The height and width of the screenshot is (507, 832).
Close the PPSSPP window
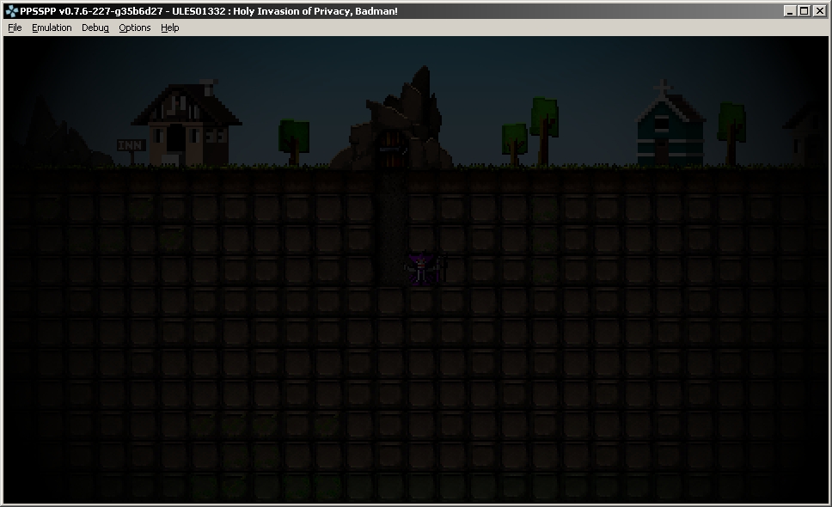[820, 11]
